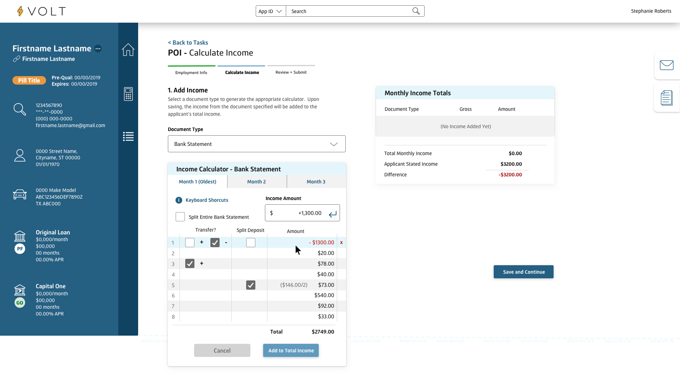Click Back to Tasks link

188,42
